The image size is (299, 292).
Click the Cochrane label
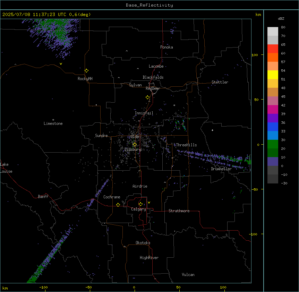(112, 197)
